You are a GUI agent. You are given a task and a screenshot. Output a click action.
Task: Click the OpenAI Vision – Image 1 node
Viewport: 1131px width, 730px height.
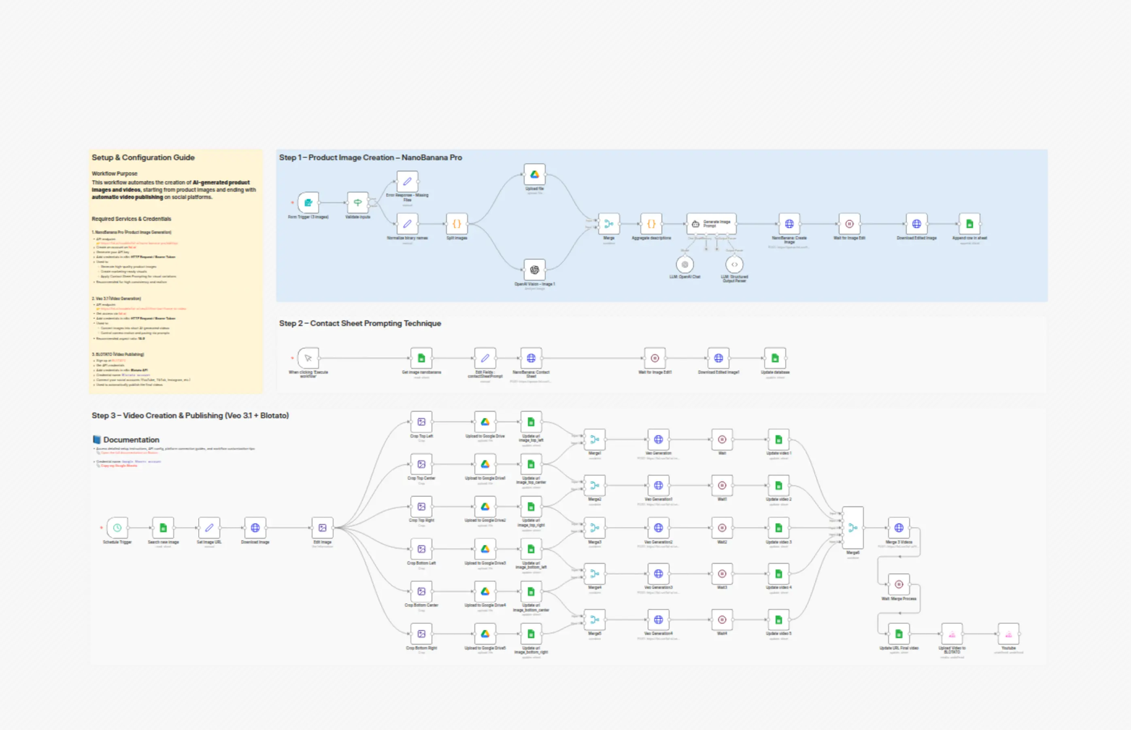[x=535, y=270]
